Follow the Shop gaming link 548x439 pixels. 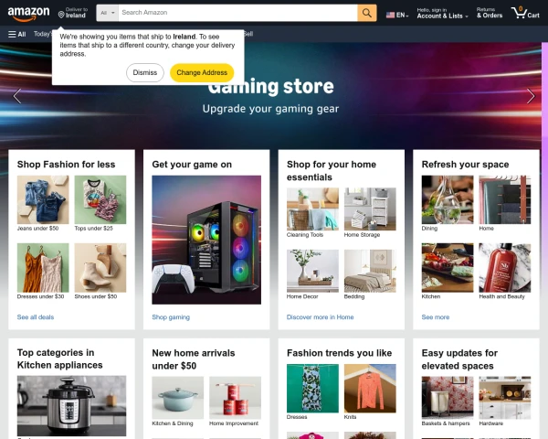tap(171, 317)
